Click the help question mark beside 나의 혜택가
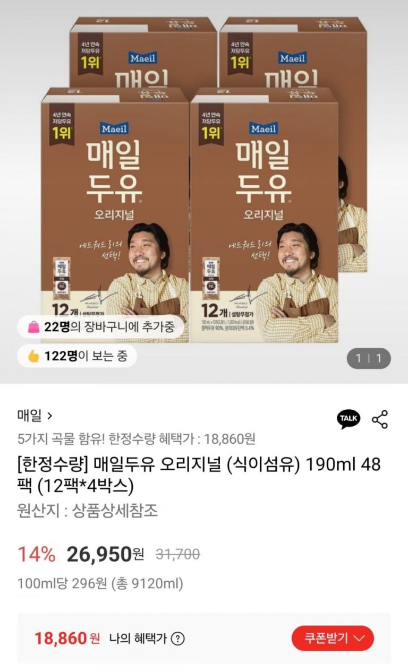 (x=178, y=639)
